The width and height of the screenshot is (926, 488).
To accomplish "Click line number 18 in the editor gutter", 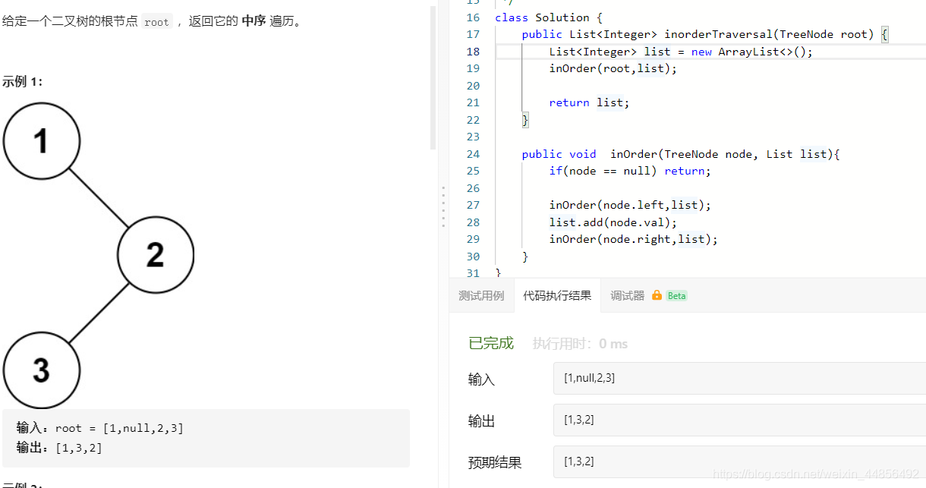I will click(x=473, y=52).
